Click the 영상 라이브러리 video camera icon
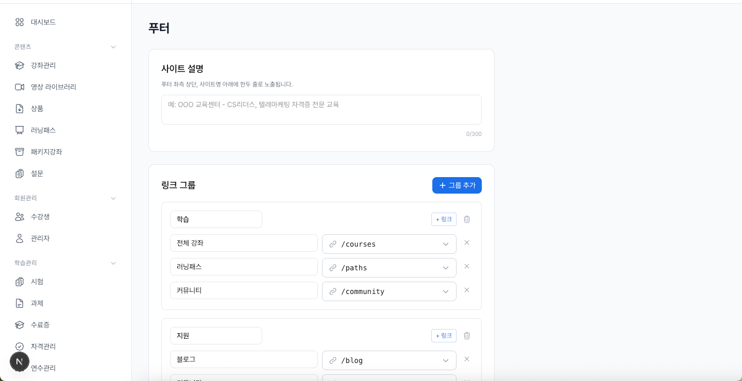742x381 pixels. (20, 87)
